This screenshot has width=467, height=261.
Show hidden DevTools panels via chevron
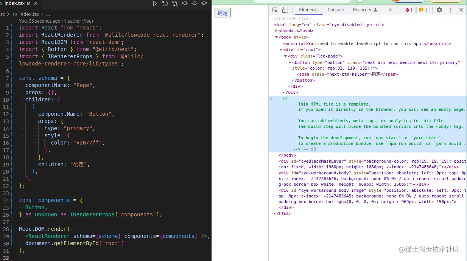tap(391, 10)
